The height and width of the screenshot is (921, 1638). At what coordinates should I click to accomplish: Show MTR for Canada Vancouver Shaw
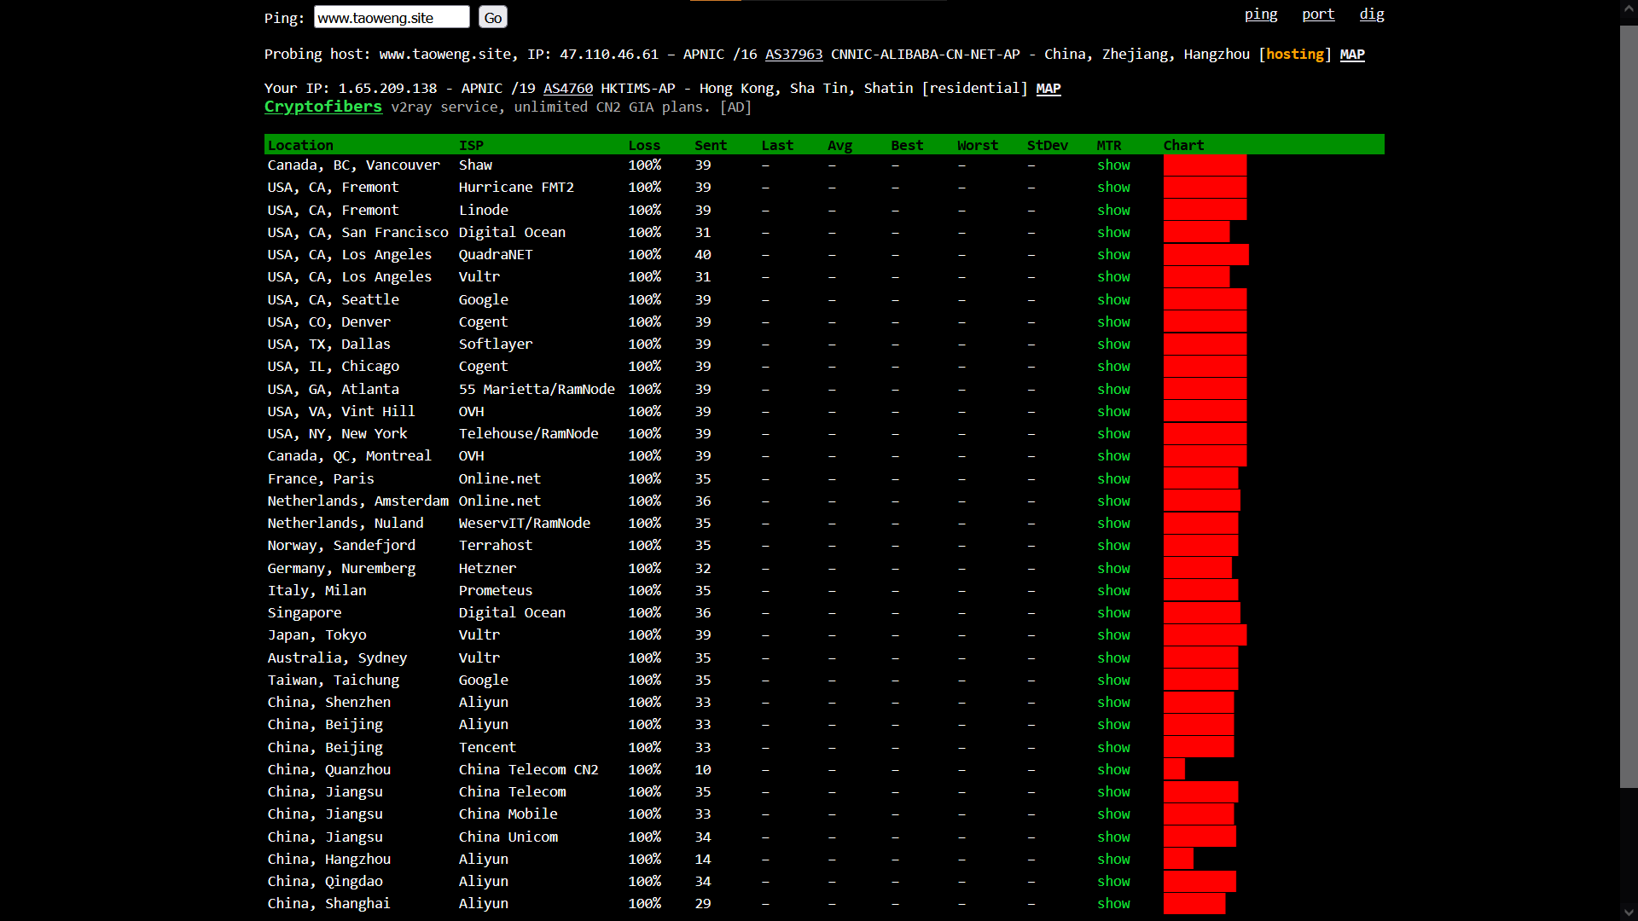[x=1112, y=165]
